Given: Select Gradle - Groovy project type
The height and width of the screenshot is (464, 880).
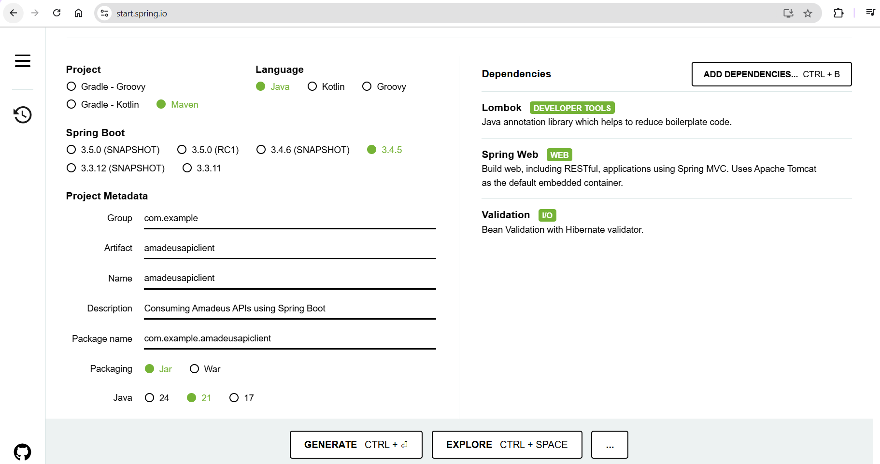Looking at the screenshot, I should [71, 86].
